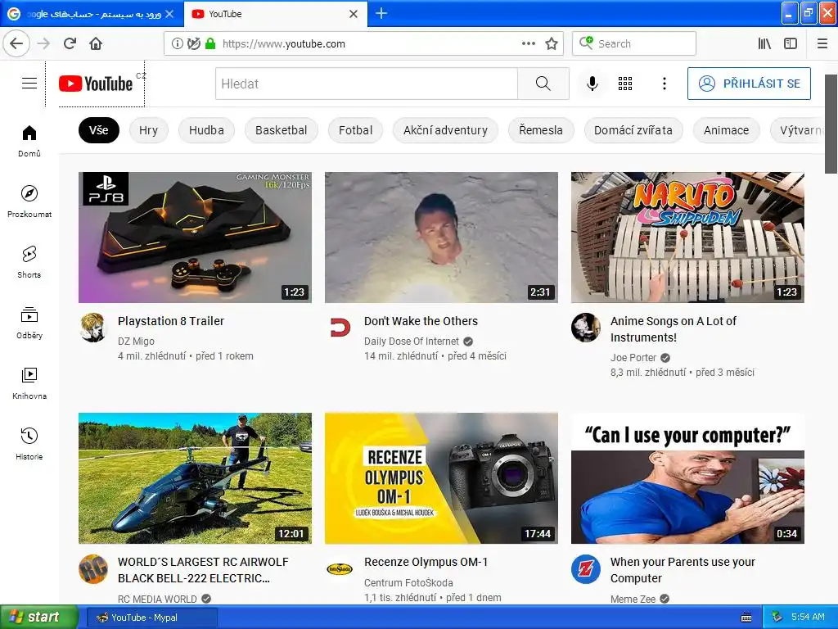Open YouTube settings three-dot menu
Screen dimensions: 838x629
tap(665, 84)
